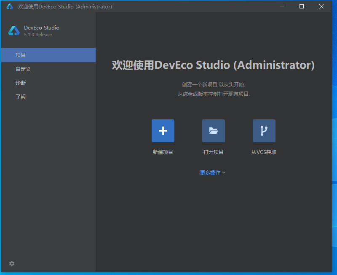Image resolution: width=337 pixels, height=275 pixels.
Task: Click the DevEco Studio logo in the sidebar
Action: point(14,31)
